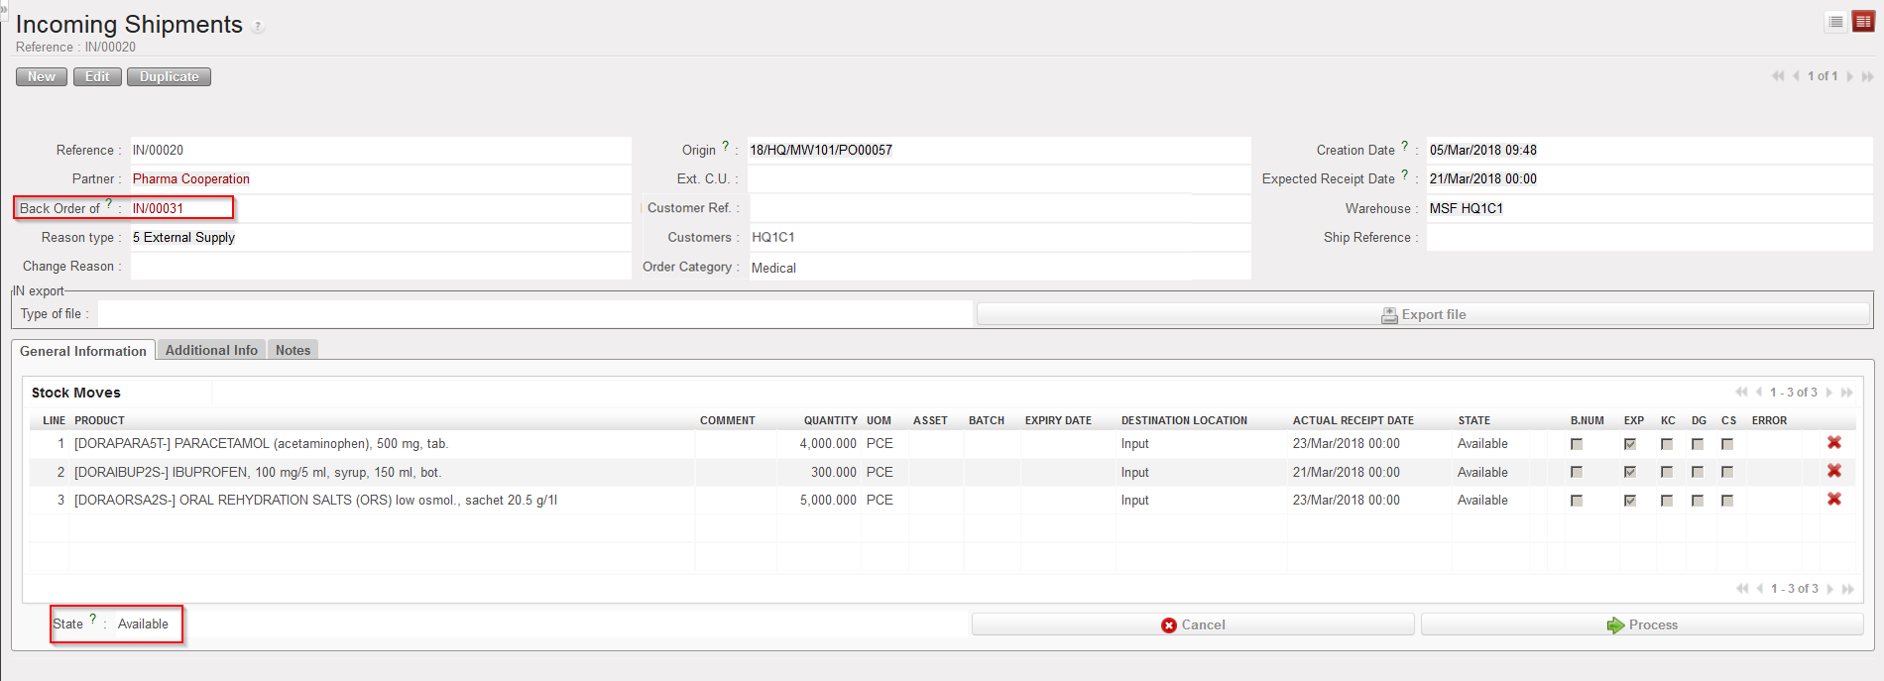Delete the Paracetamol stock move line
Screen dimensions: 1884x681
[1833, 443]
